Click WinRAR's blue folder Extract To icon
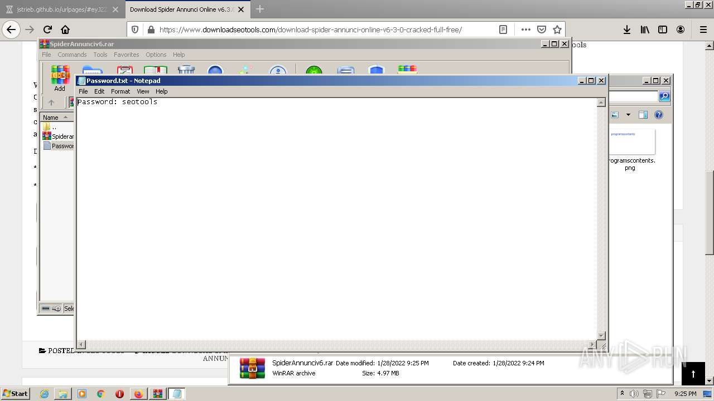Image resolution: width=714 pixels, height=401 pixels. (x=92, y=70)
